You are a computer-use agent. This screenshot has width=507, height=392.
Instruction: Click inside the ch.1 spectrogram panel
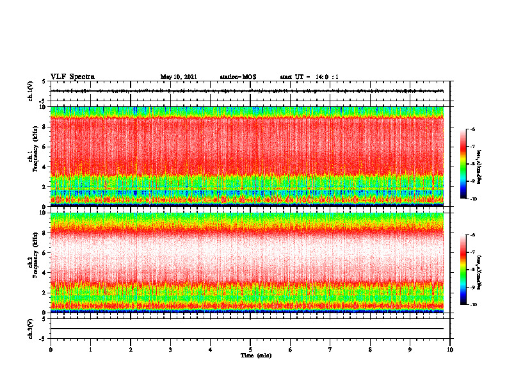(x=247, y=156)
